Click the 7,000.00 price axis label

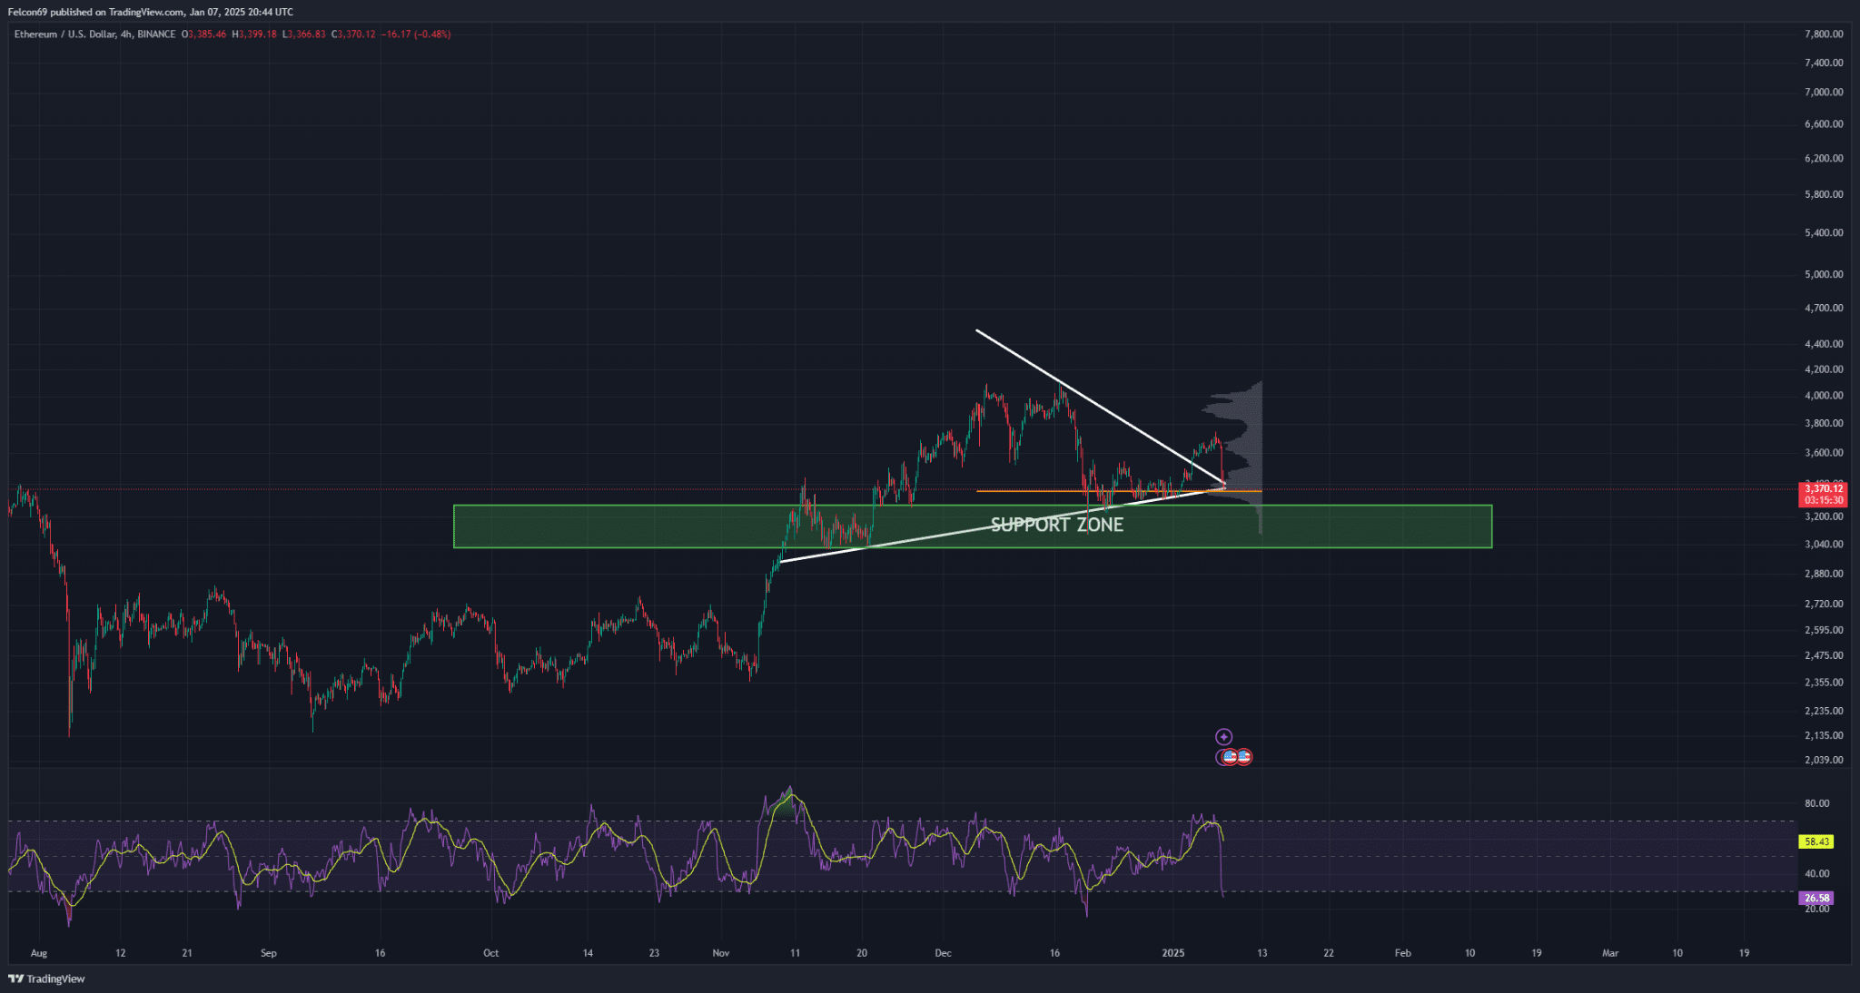1824,92
